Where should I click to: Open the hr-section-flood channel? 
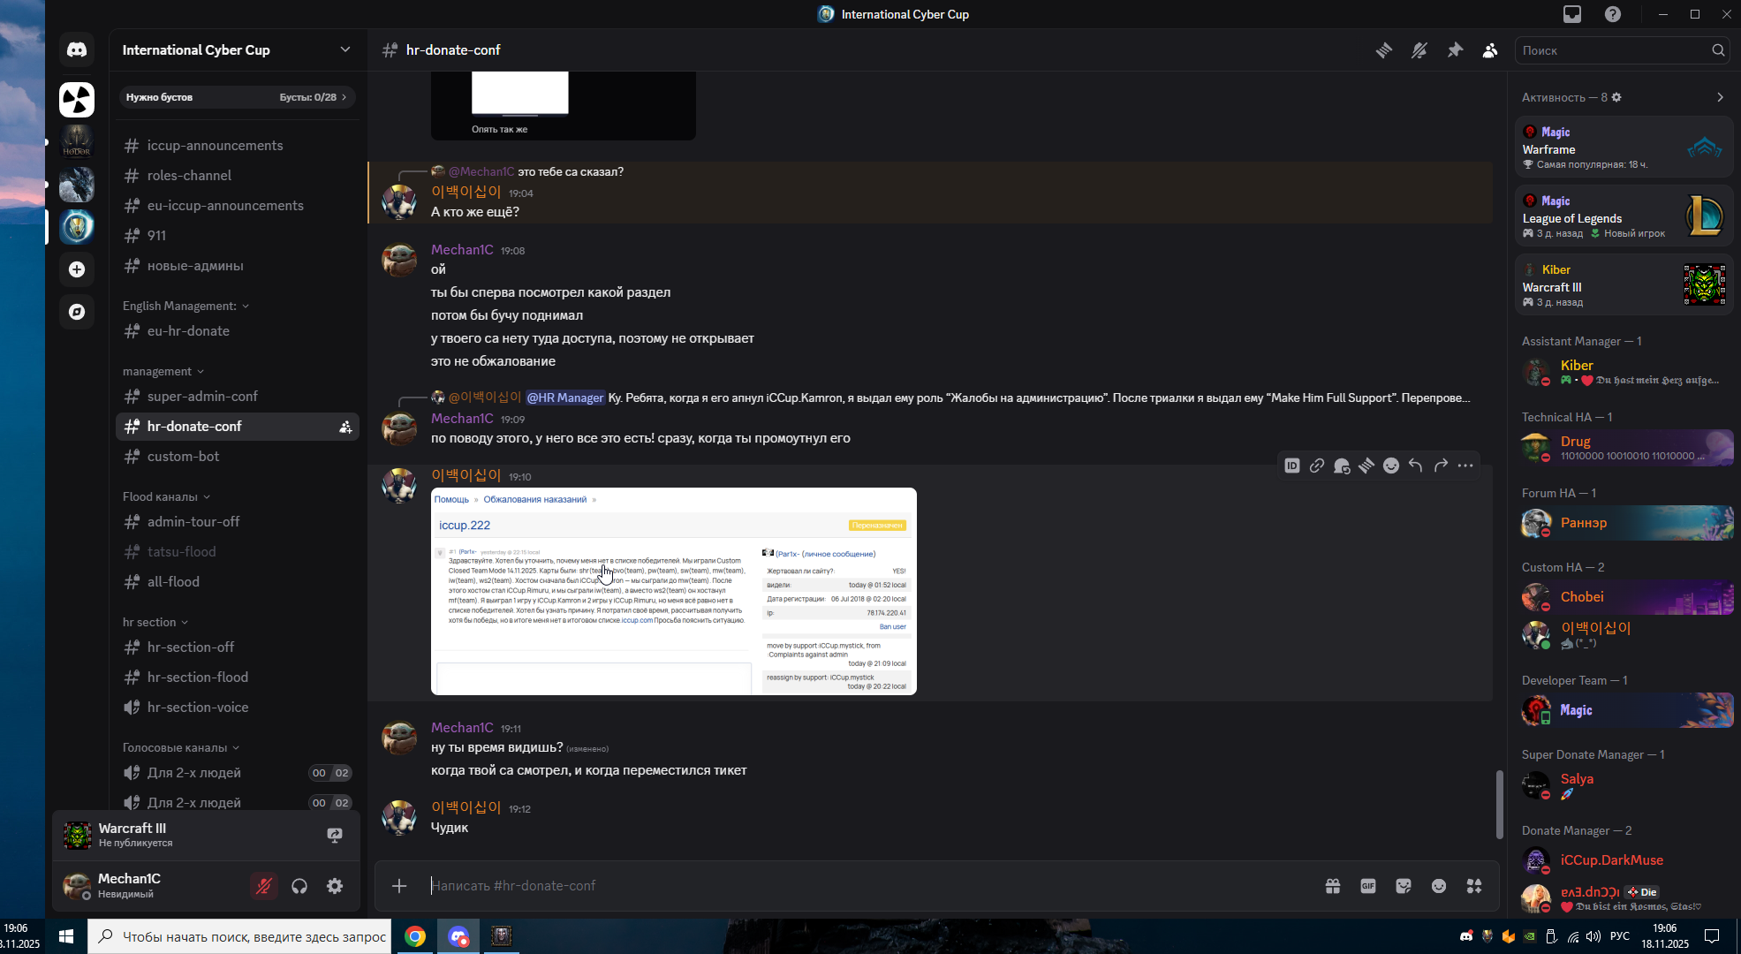[198, 678]
